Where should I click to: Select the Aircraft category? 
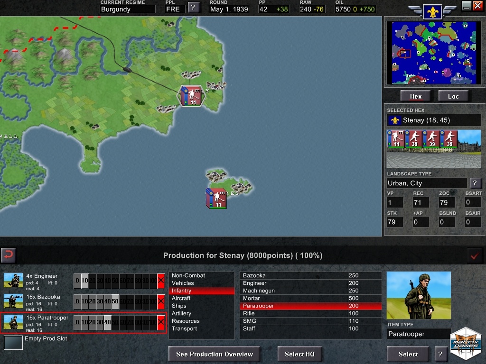click(181, 298)
